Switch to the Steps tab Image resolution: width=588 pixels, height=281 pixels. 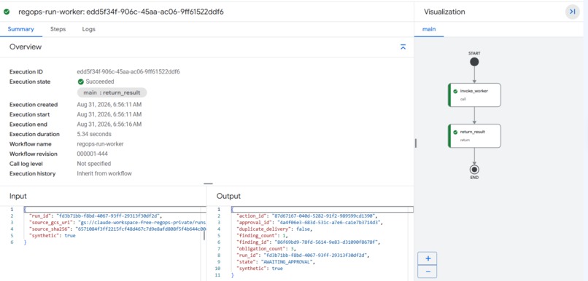point(58,29)
